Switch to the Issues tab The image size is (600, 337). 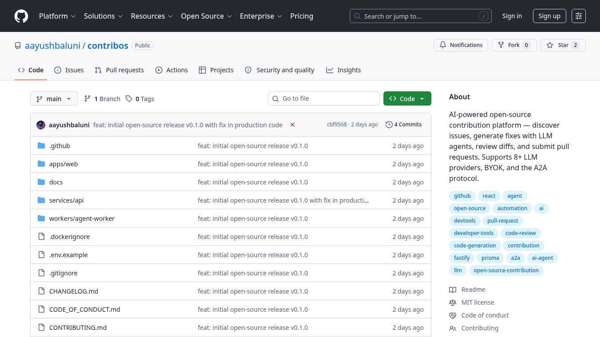[69, 70]
